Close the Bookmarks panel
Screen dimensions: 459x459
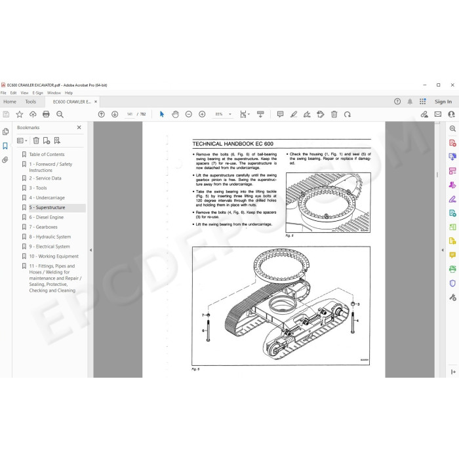pos(79,127)
